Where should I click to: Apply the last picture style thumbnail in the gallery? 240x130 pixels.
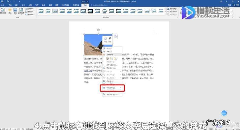tap(161, 11)
